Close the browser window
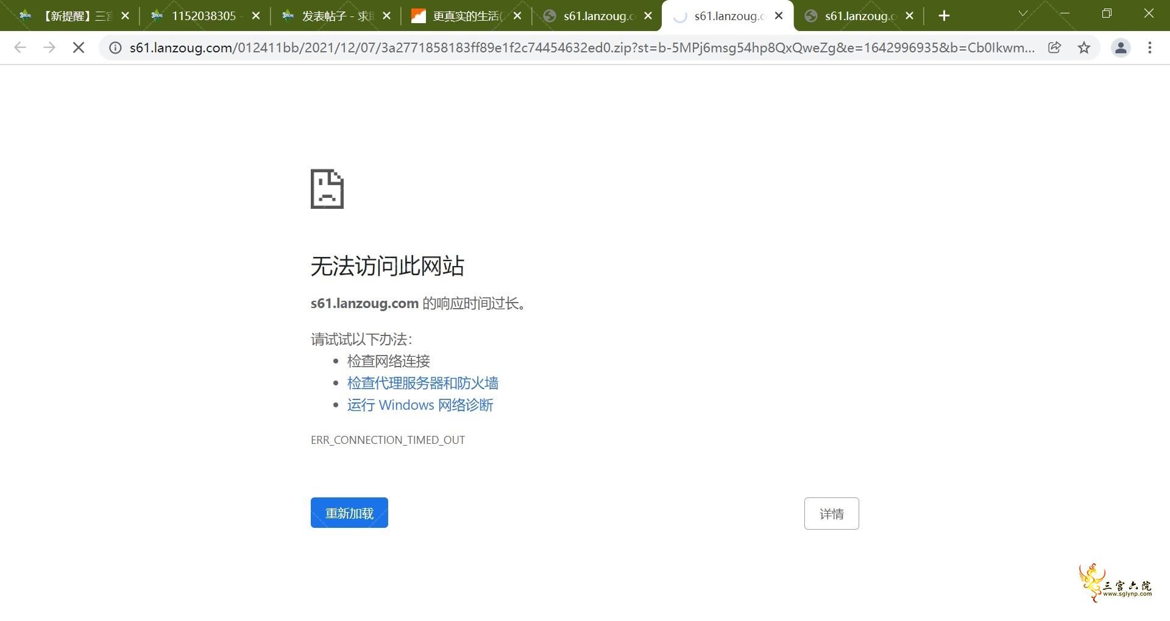The width and height of the screenshot is (1170, 621). click(x=1149, y=13)
